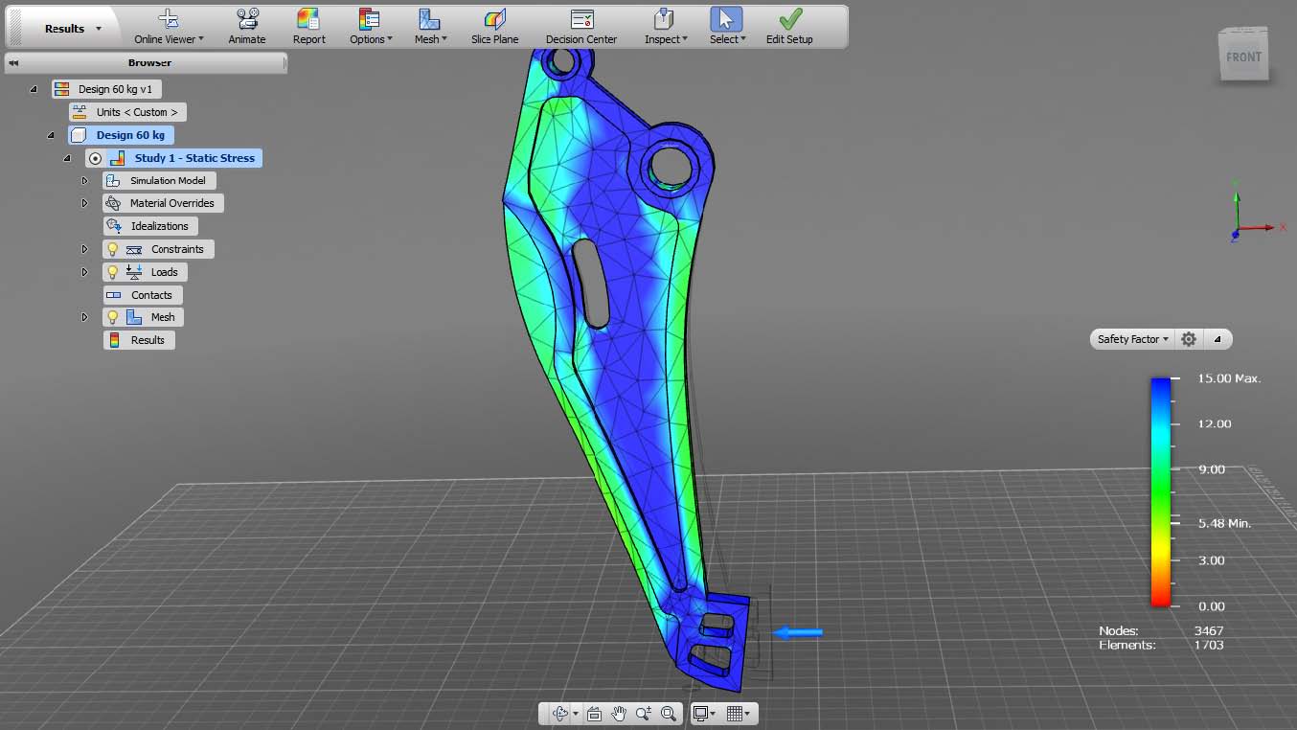Click the Material Overrides icon

(x=113, y=203)
